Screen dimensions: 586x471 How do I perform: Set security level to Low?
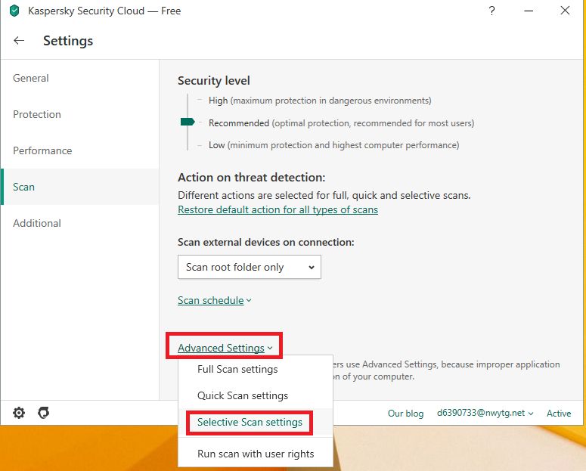333,145
